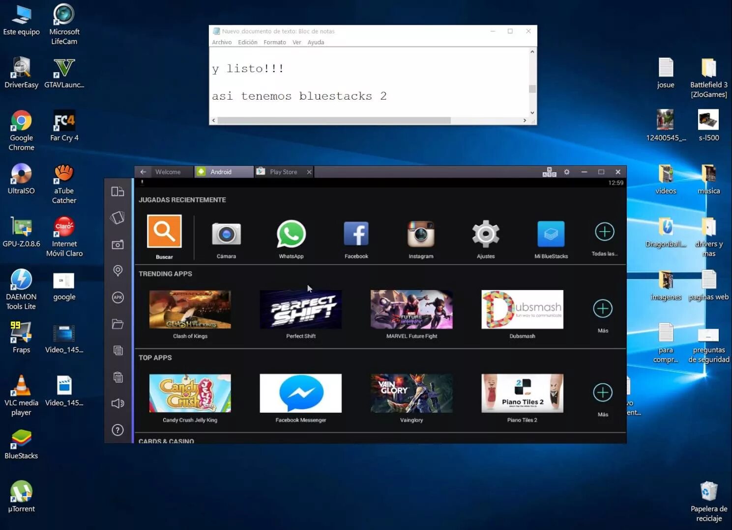Image resolution: width=732 pixels, height=530 pixels.
Task: Select Microsoft LifeCam desktop icon
Action: (x=64, y=25)
